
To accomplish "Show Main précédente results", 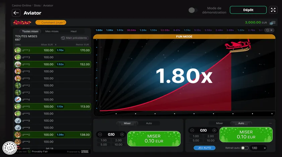I will tap(74, 38).
